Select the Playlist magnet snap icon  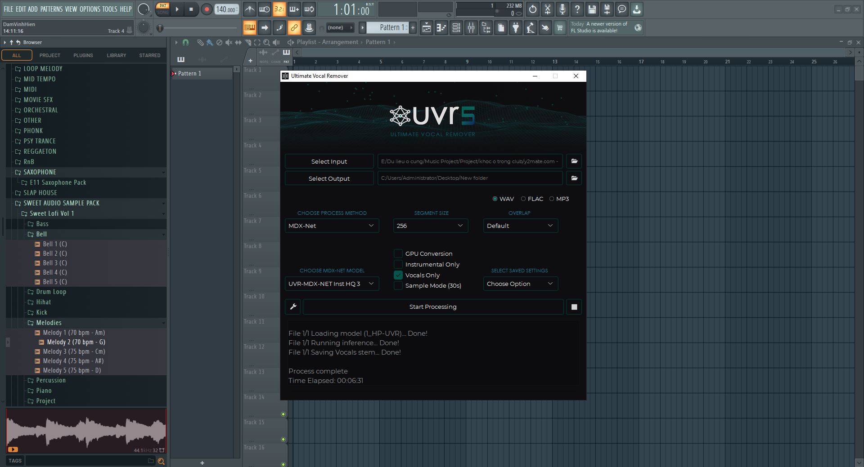(185, 42)
